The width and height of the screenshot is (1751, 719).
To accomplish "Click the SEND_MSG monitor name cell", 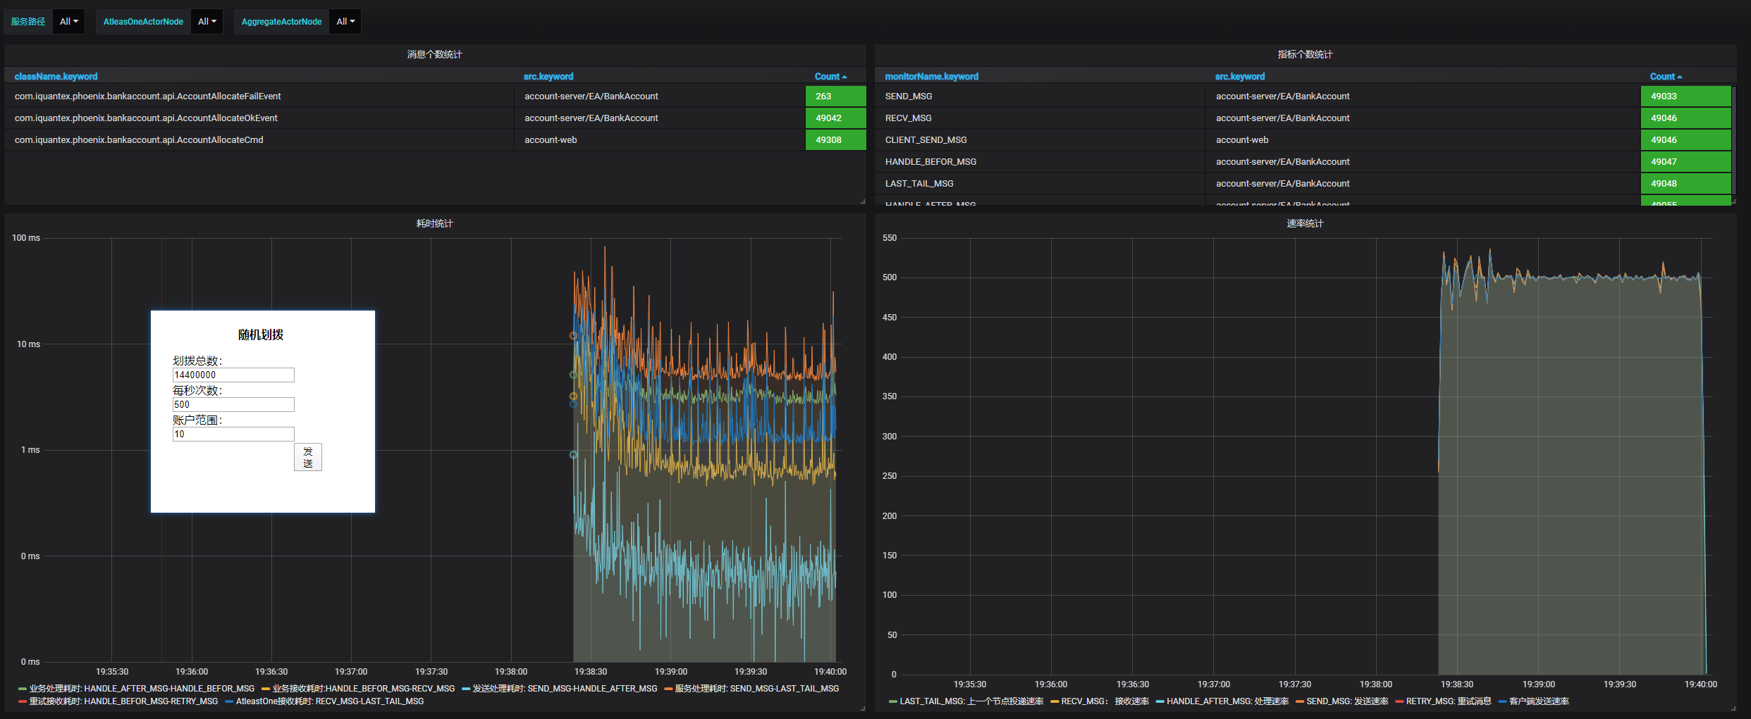I will pos(1040,96).
